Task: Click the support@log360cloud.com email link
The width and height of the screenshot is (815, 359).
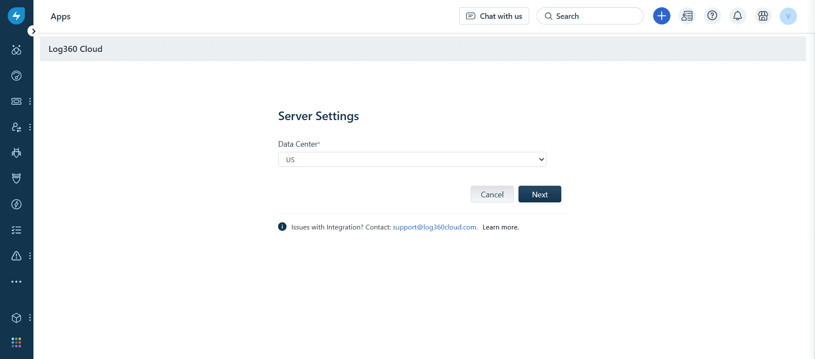Action: (x=435, y=227)
